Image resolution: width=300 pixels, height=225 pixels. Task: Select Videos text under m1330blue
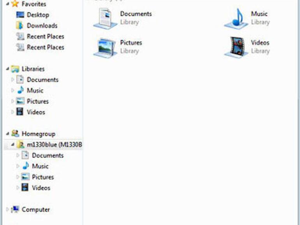pyautogui.click(x=41, y=188)
